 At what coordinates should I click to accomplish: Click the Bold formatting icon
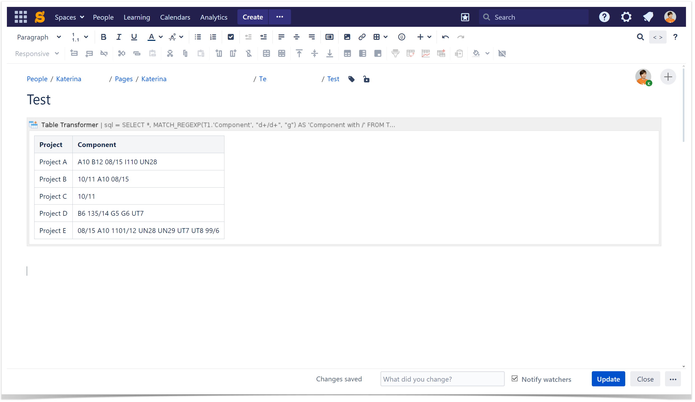(103, 37)
